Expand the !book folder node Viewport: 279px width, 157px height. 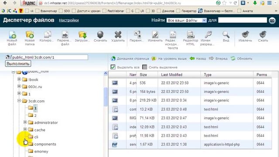point(19,79)
